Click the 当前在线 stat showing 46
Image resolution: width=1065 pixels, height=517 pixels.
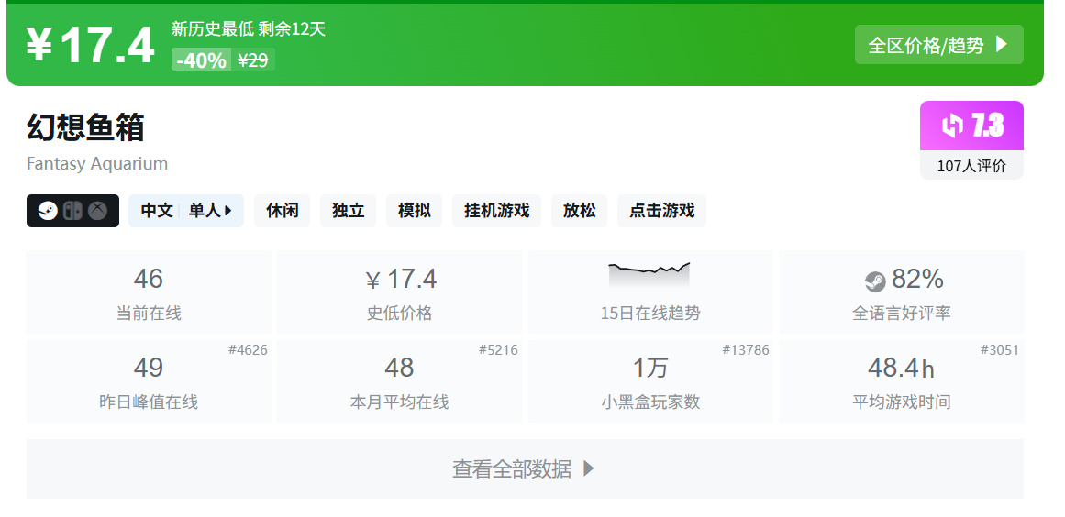coord(149,292)
